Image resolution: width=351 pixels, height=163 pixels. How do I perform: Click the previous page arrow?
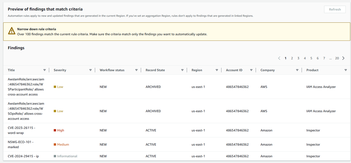click(279, 58)
